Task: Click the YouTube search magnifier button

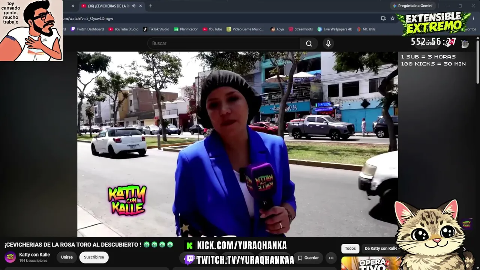Action: [x=309, y=43]
